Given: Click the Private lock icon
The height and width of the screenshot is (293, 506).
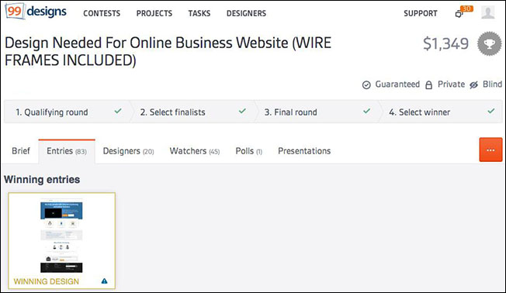Looking at the screenshot, I should [x=428, y=84].
